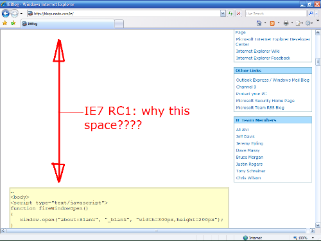Select the IEBlog tab
This screenshot has width=321, height=241.
67,24
